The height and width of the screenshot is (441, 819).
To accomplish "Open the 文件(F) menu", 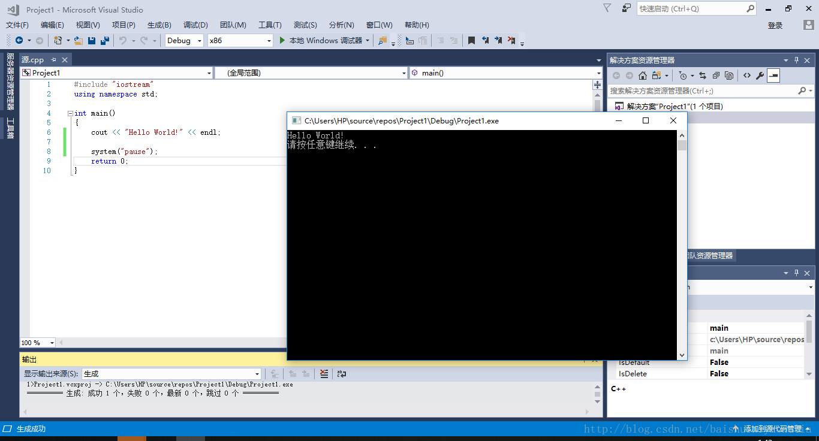I will point(17,25).
